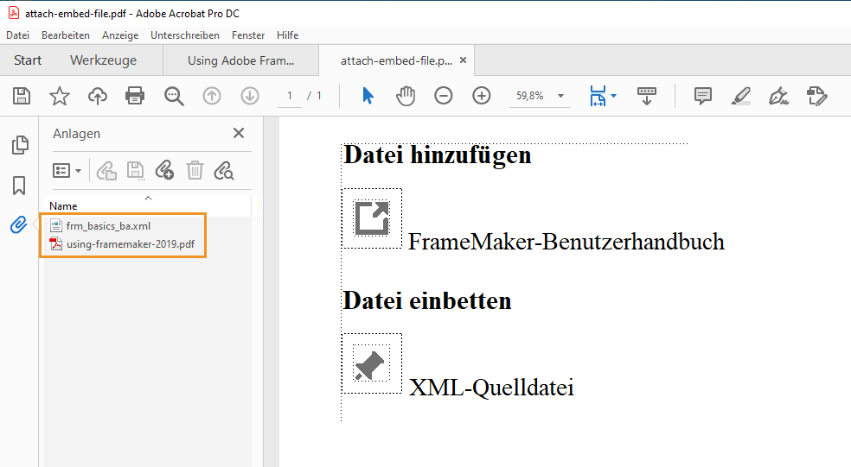Image resolution: width=851 pixels, height=467 pixels.
Task: Click the add comment note icon
Action: [x=703, y=96]
